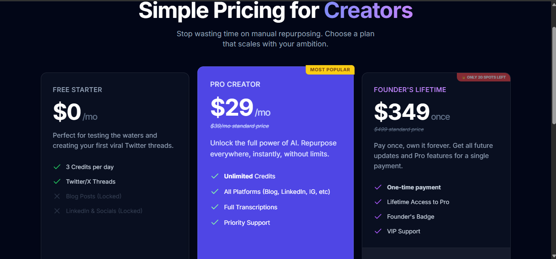The height and width of the screenshot is (259, 556).
Task: Click the yellow "MOST POPULAR" badge
Action: coord(330,70)
